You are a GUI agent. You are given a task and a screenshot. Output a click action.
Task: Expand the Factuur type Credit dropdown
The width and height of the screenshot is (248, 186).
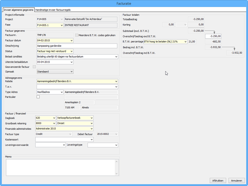[x=70, y=134]
